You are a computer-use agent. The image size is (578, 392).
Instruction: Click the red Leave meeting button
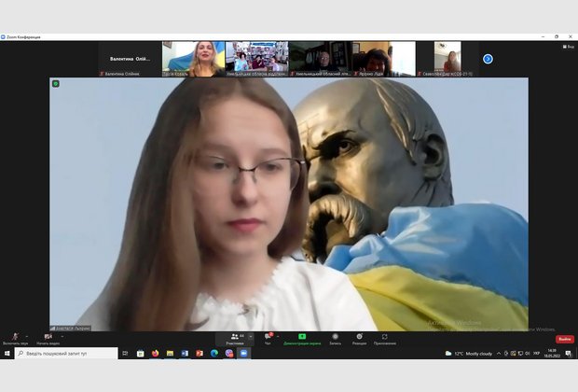(x=564, y=339)
